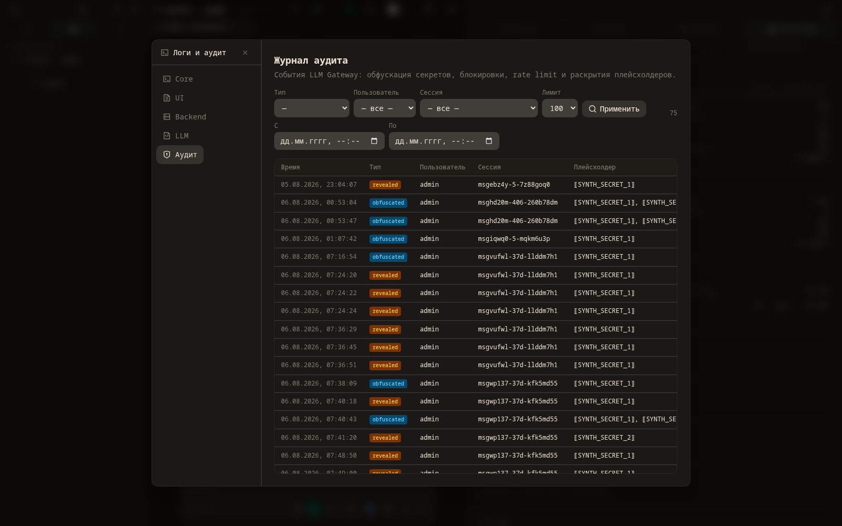Click the terminal icon beside Логи и аудит
Viewport: 842px width, 526px height.
165,53
